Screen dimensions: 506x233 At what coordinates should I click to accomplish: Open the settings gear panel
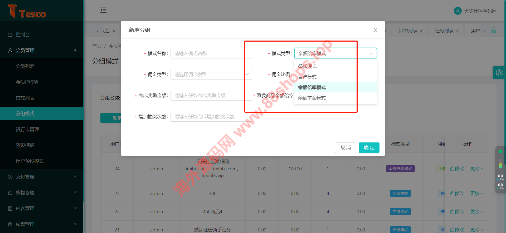pyautogui.click(x=499, y=73)
